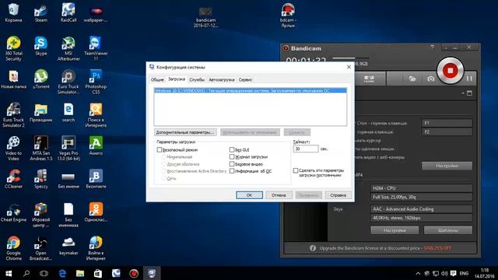Click Шаблоны button in Bandicam
The height and width of the screenshot is (280, 498).
pos(448,230)
